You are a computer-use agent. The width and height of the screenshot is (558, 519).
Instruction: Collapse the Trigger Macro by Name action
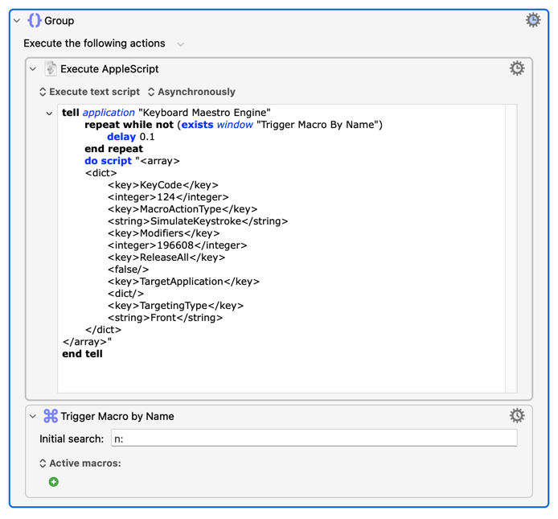pos(33,416)
